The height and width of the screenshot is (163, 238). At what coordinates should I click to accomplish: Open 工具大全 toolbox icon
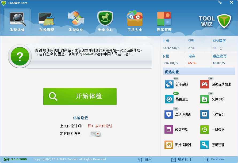point(135,18)
